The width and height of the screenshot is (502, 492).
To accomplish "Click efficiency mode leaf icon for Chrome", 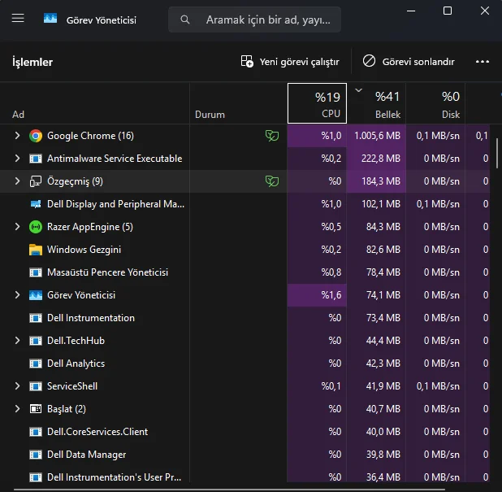I will [271, 136].
